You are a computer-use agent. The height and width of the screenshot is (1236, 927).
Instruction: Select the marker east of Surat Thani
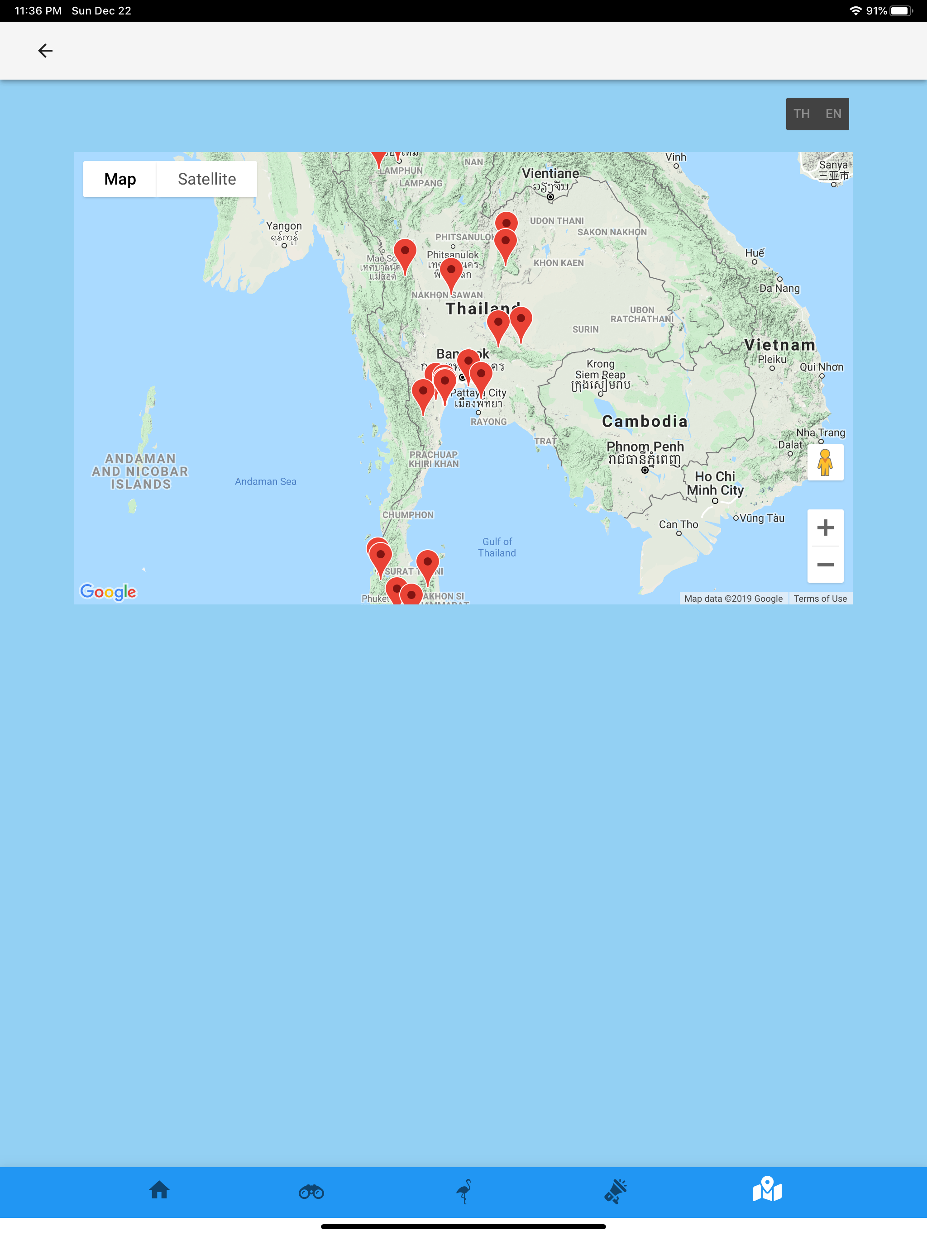(x=428, y=564)
